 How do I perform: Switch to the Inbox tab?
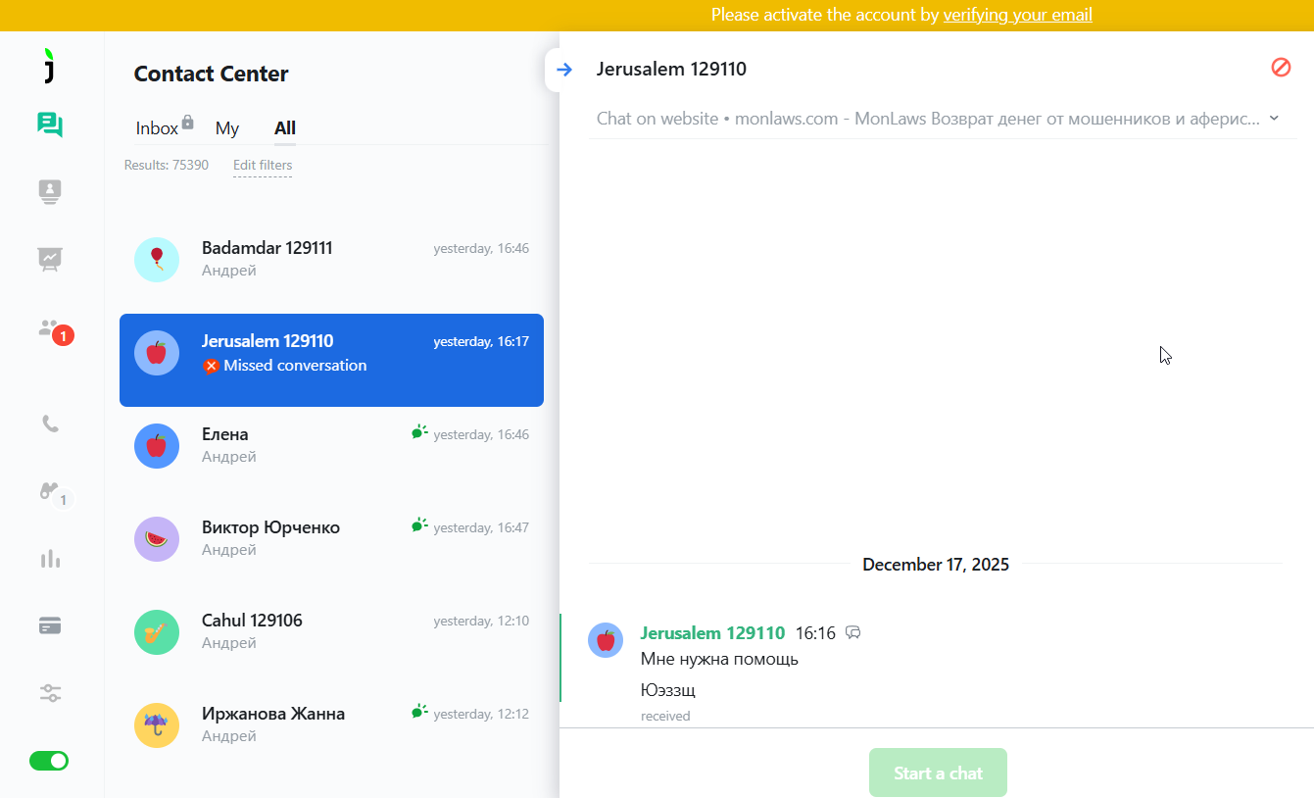pyautogui.click(x=157, y=128)
